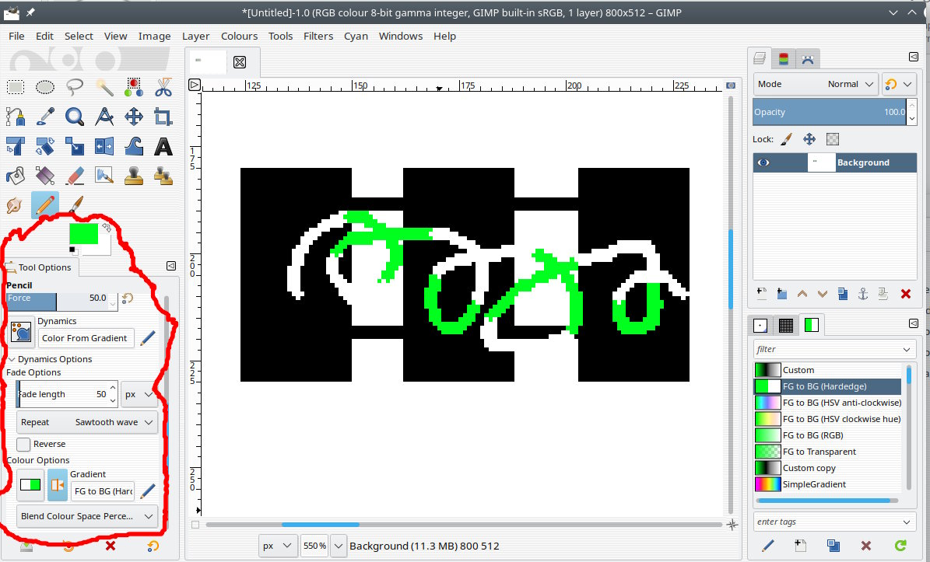930x562 pixels.
Task: Select the Text tool
Action: [x=163, y=145]
